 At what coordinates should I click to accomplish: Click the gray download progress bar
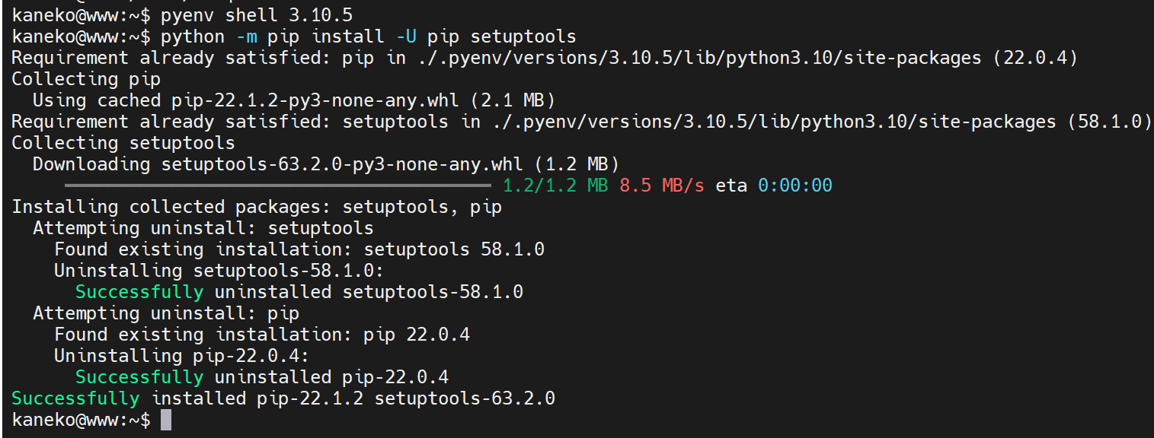click(278, 185)
